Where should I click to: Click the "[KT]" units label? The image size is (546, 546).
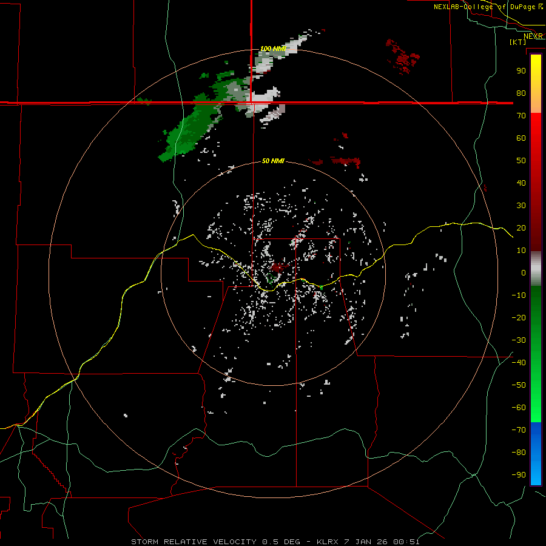(x=518, y=42)
